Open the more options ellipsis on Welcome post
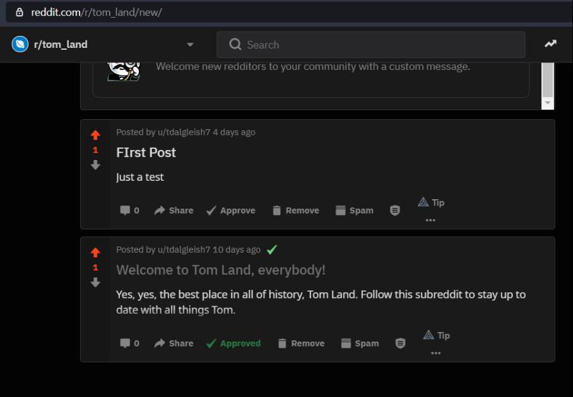 (435, 353)
